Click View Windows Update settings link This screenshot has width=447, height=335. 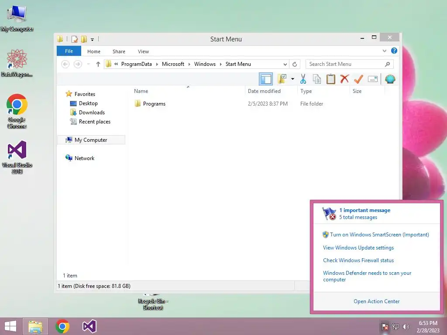358,248
